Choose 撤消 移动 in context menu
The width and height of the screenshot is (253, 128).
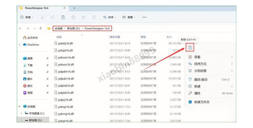tap(211, 80)
